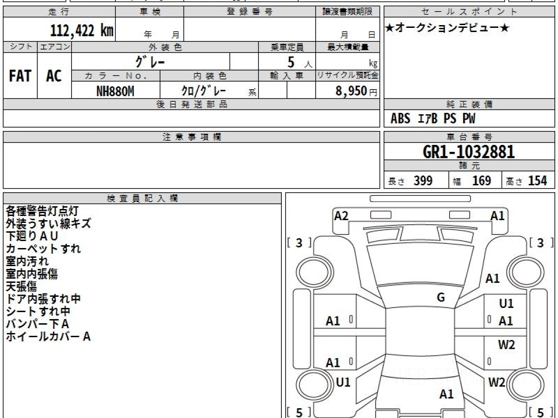The image size is (558, 418).
Task: Select the note 外装うすい線キズ
Action: tap(48, 223)
